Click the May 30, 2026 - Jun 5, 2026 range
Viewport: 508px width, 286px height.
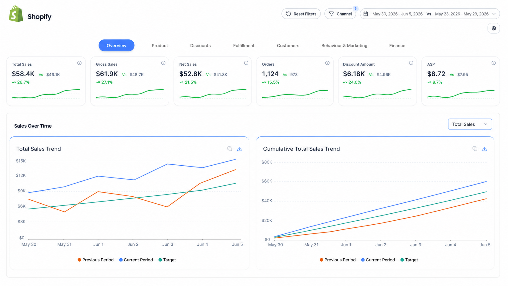(397, 14)
